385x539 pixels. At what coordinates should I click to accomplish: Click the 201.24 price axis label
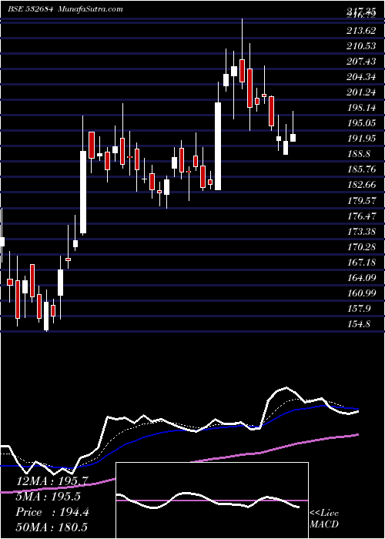coord(362,92)
